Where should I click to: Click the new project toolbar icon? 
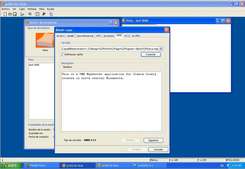(x=5, y=14)
